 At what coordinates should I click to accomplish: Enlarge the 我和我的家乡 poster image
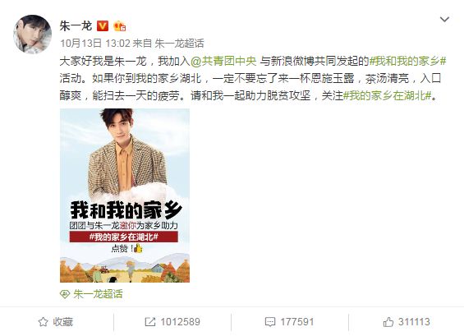click(x=125, y=196)
